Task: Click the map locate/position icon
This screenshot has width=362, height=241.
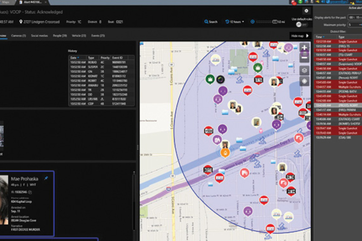Action: click(304, 80)
